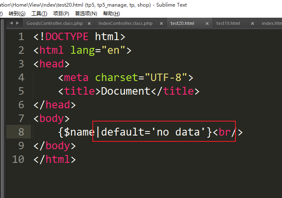
Task: Close the test20.html tab
Action: [x=206, y=24]
